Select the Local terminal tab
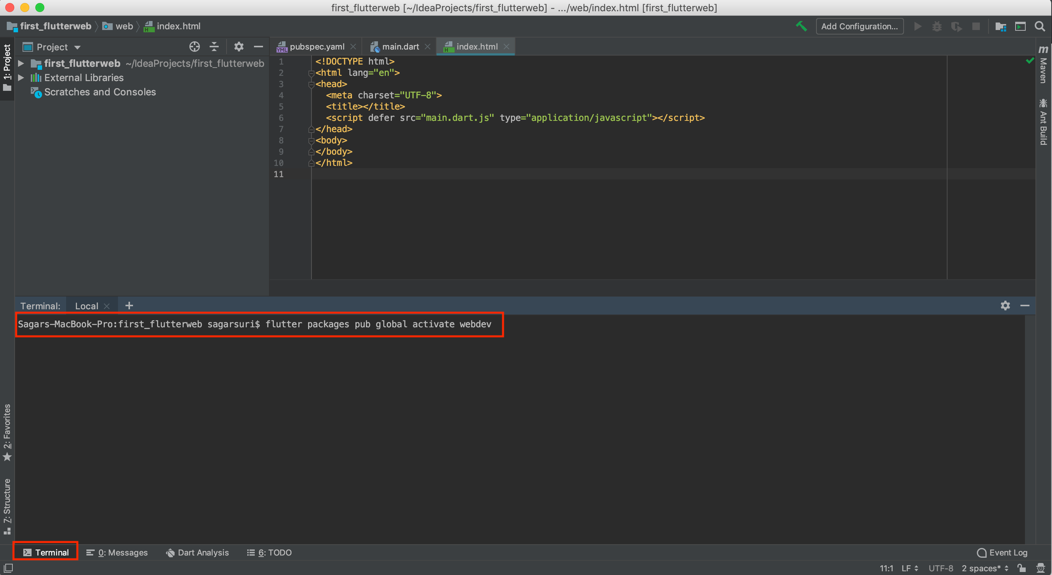 click(x=86, y=306)
